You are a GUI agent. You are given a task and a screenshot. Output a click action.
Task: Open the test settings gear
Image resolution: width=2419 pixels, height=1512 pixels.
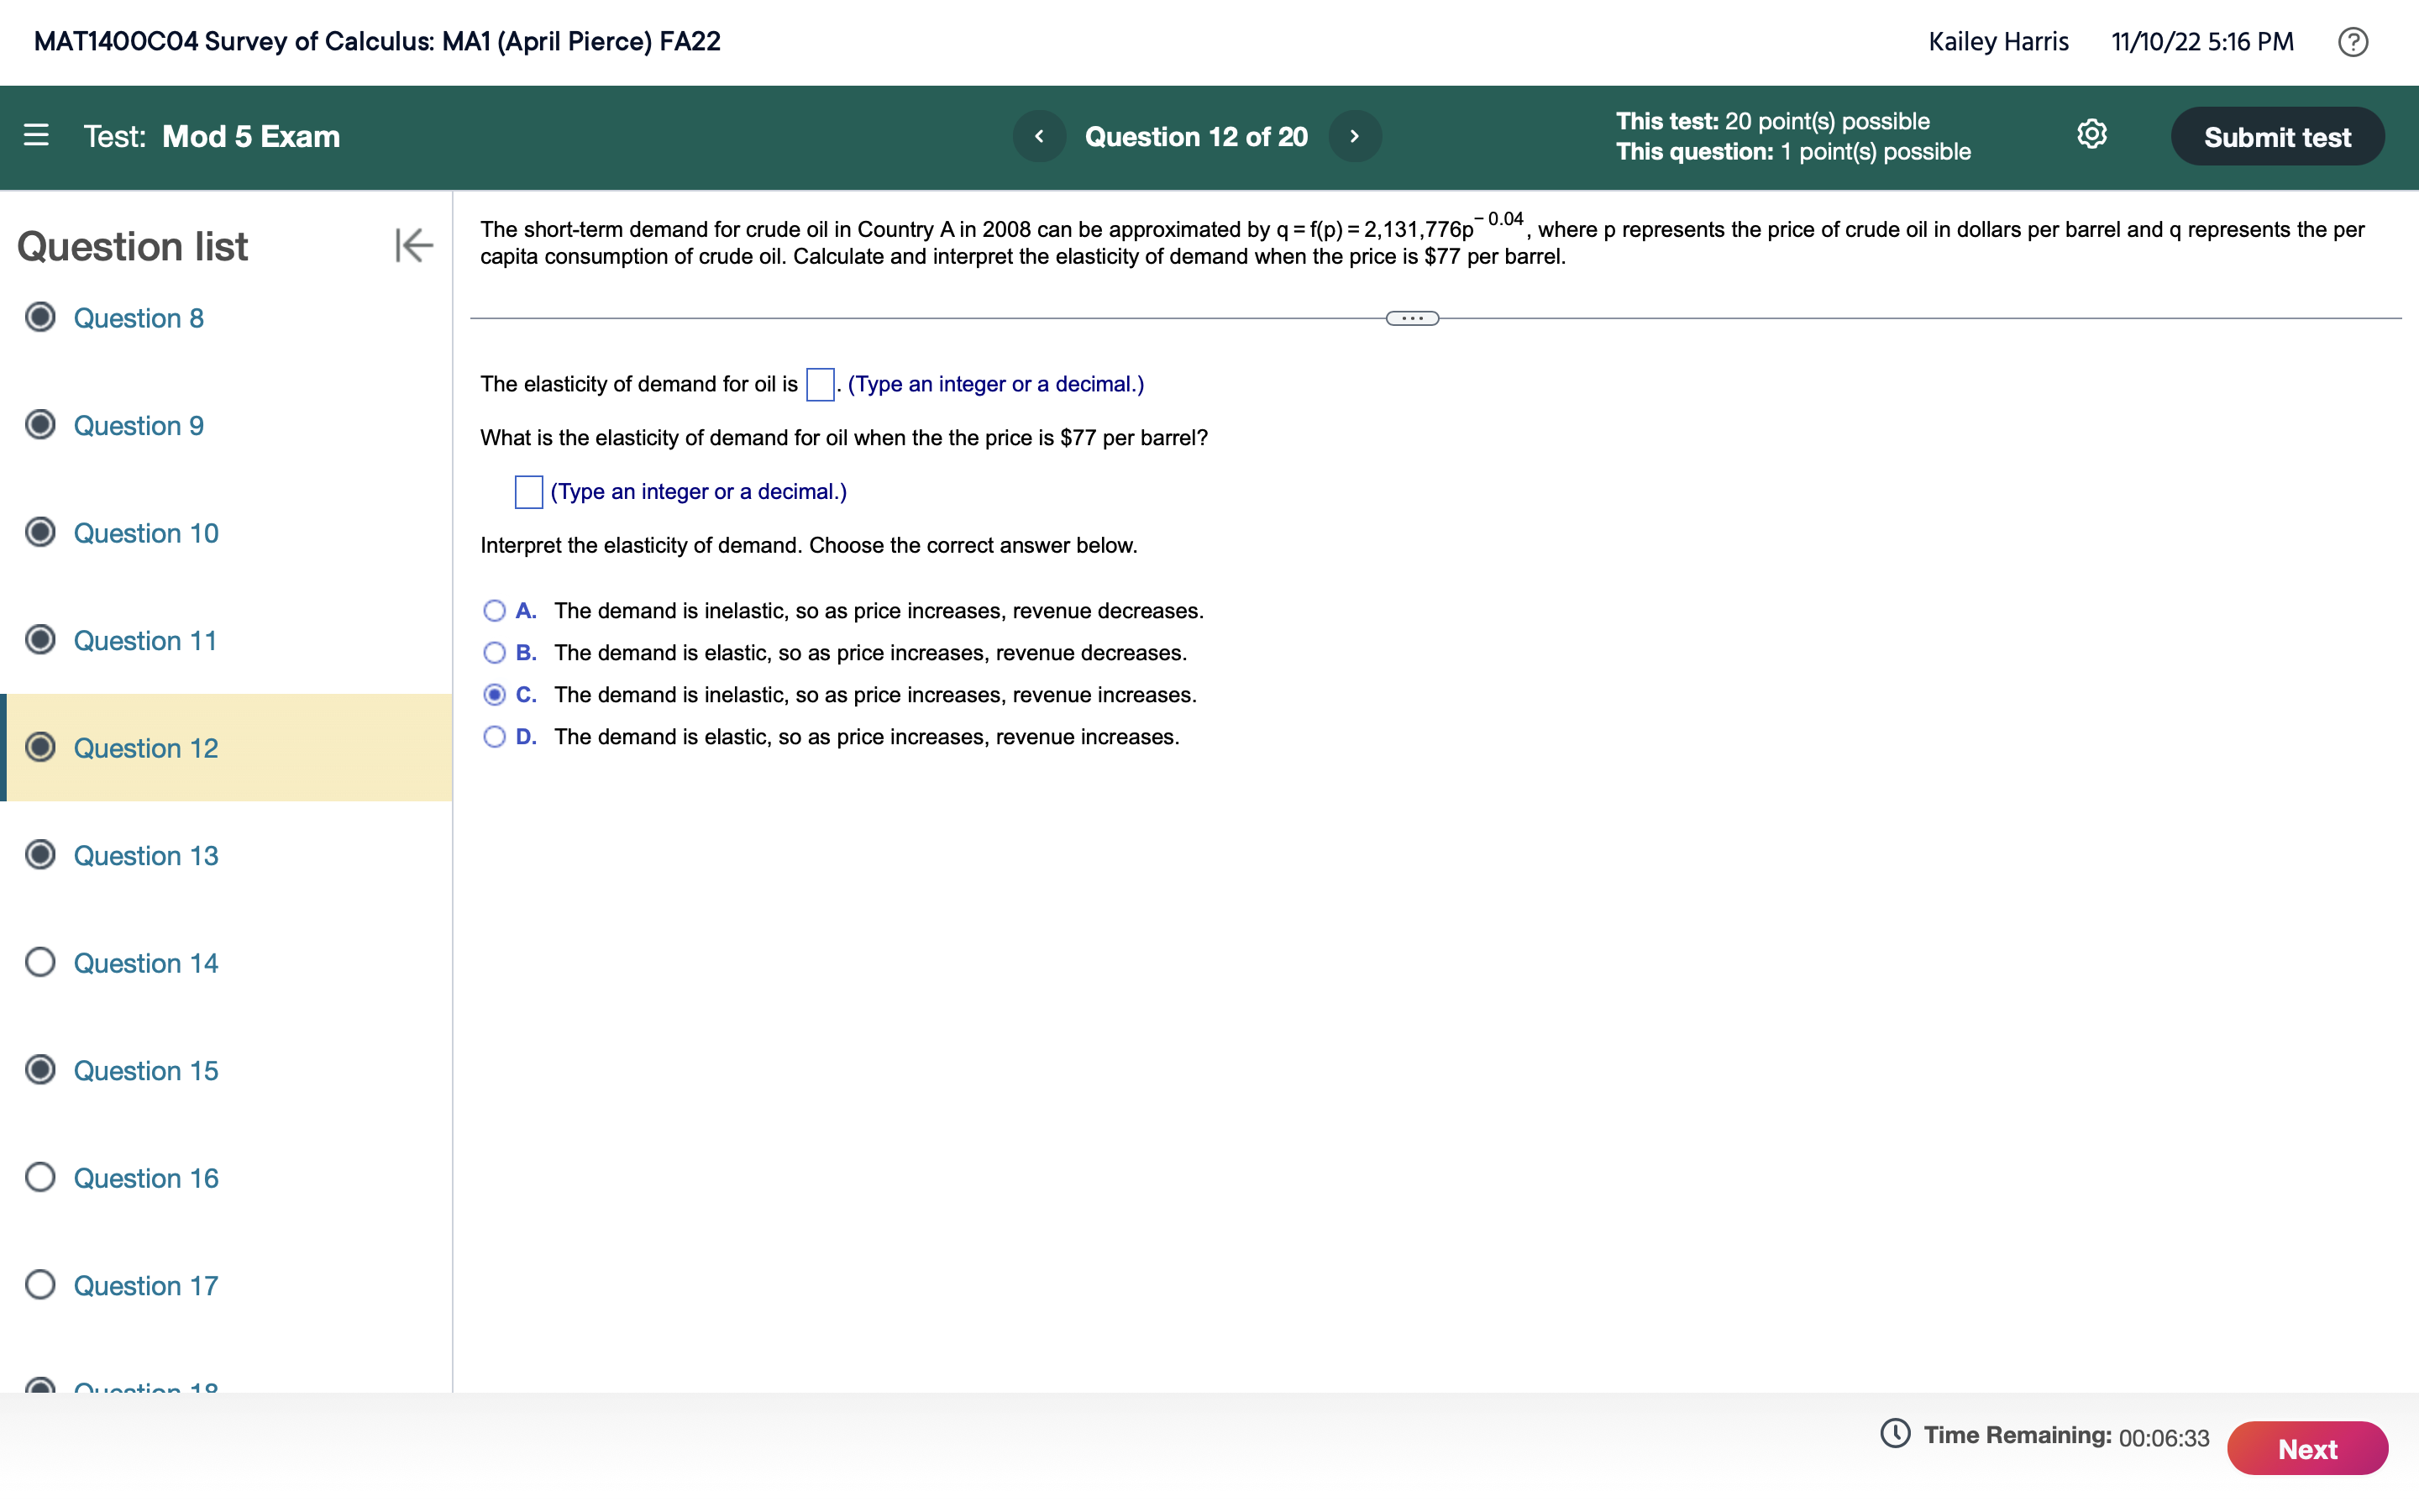(2092, 135)
